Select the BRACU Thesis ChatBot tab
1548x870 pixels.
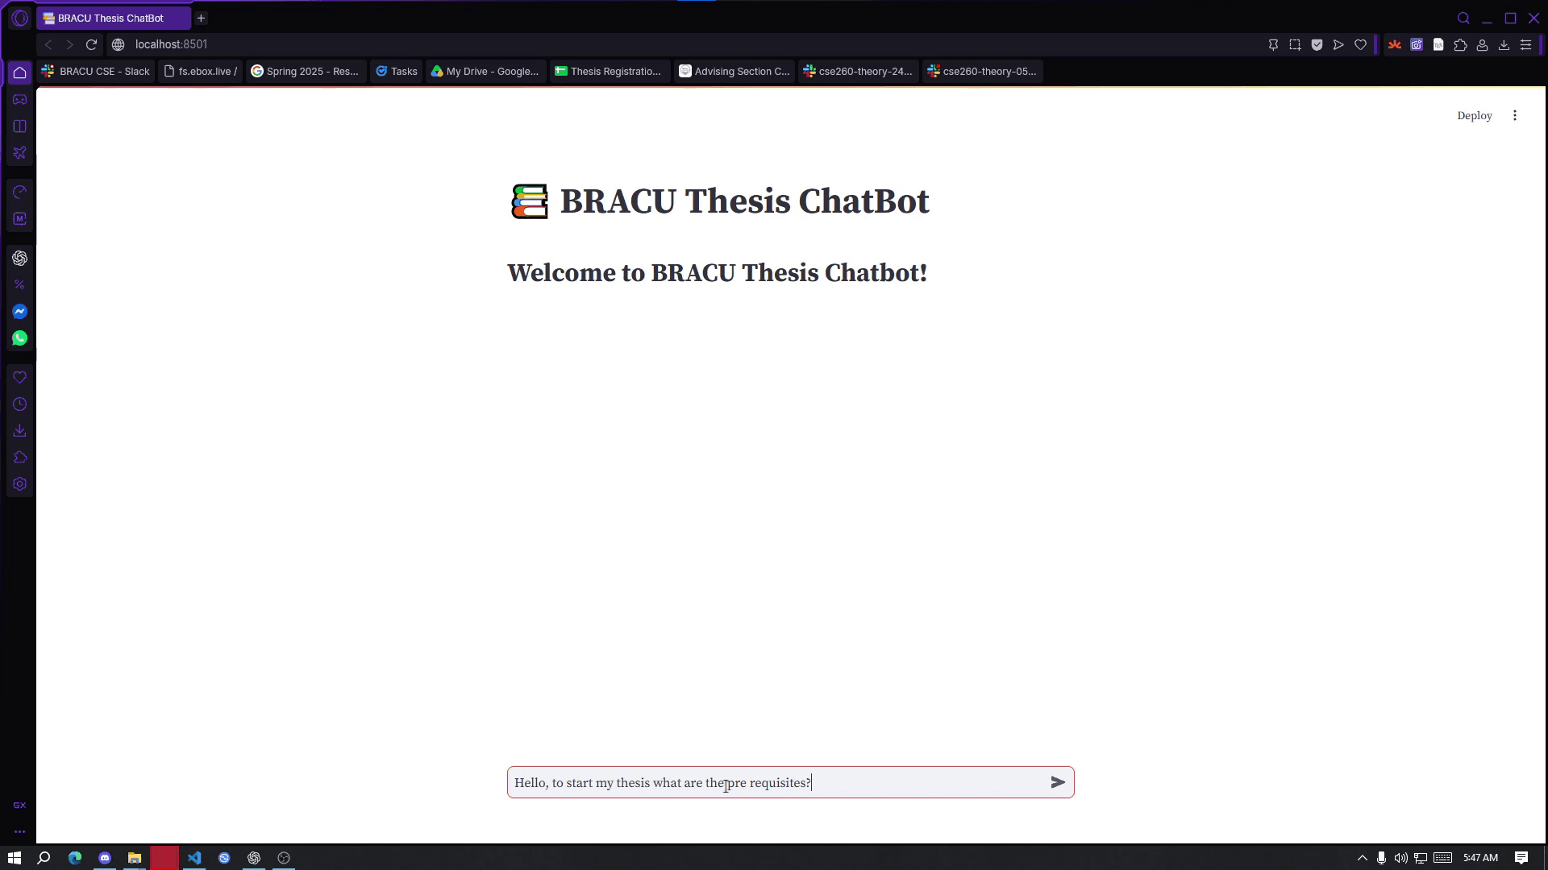coord(113,18)
